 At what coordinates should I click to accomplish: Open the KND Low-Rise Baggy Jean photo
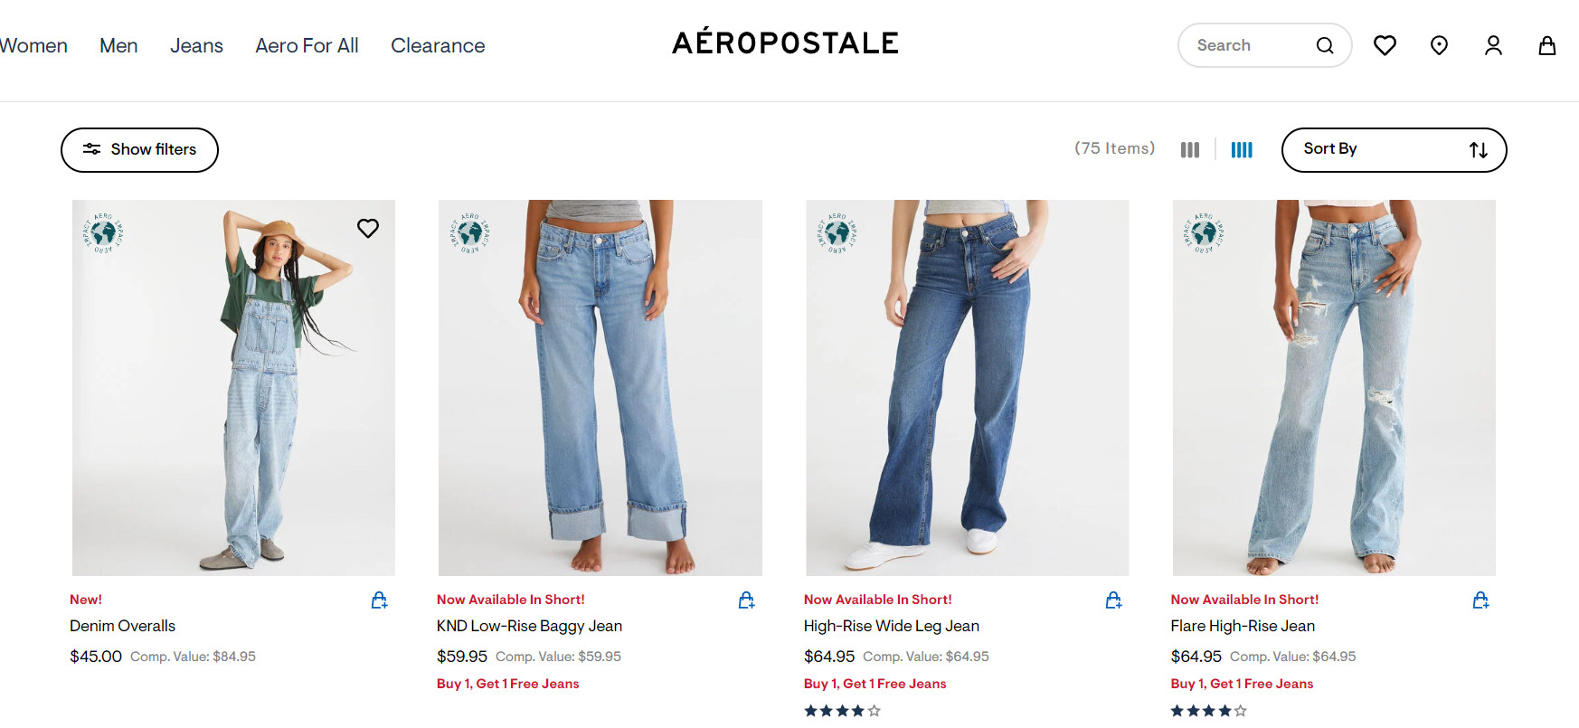point(600,387)
